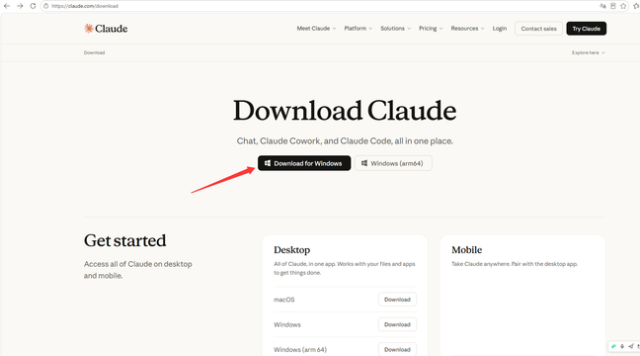
Task: Click Download in the Windows row
Action: click(x=397, y=324)
